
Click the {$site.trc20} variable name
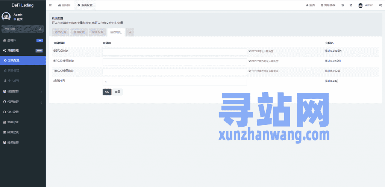[332, 71]
